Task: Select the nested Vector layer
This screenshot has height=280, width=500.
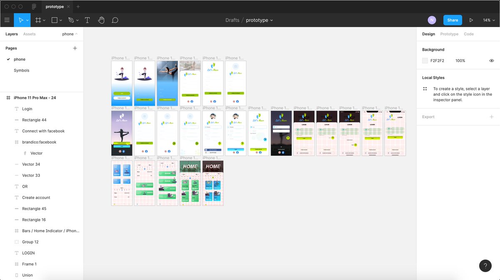Action: pos(36,153)
